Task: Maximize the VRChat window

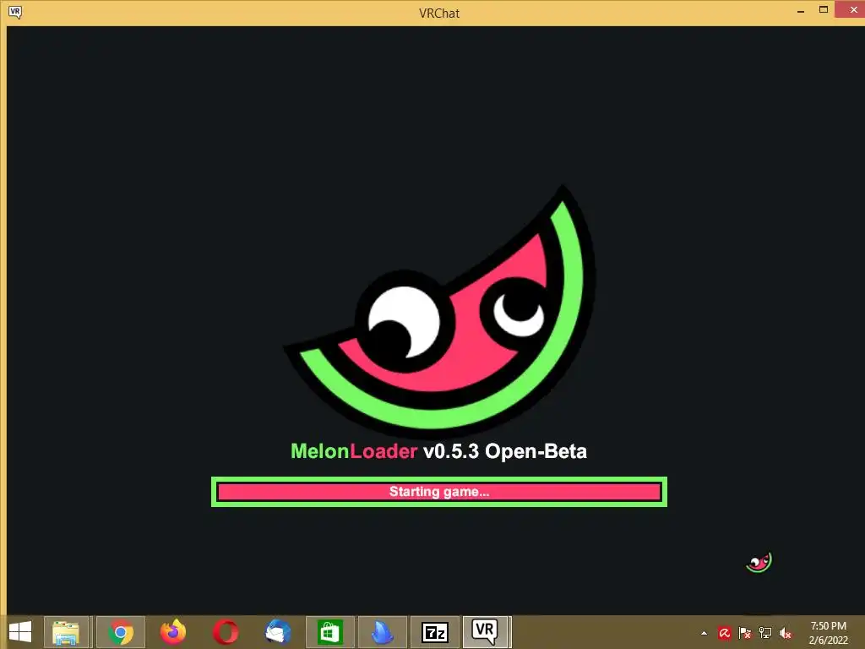Action: (x=824, y=10)
